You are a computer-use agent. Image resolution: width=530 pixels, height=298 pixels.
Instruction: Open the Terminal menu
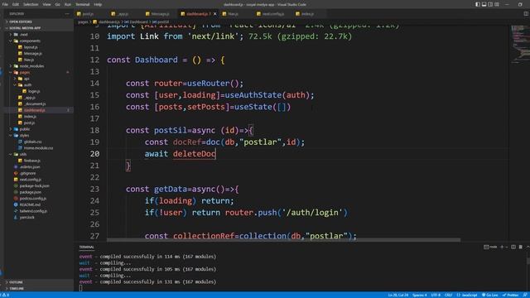83,4
